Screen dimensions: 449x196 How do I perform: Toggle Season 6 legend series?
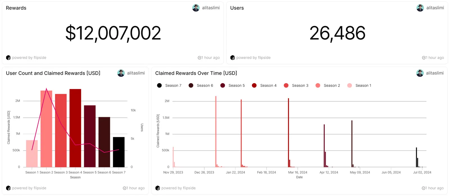201,85
